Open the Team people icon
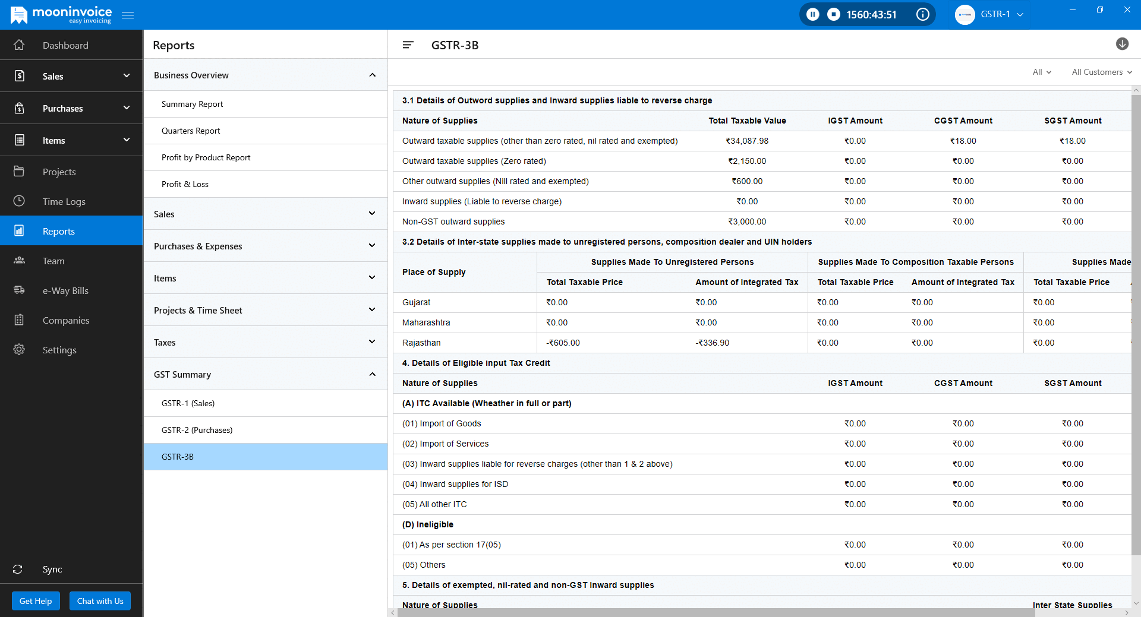The height and width of the screenshot is (617, 1141). [19, 261]
